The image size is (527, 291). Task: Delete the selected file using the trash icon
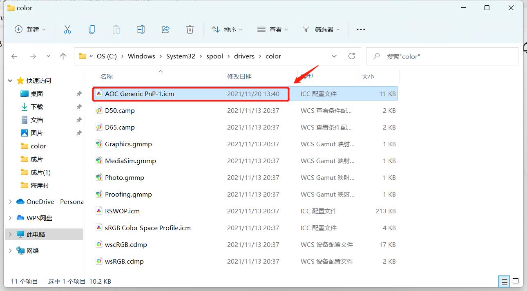point(190,29)
